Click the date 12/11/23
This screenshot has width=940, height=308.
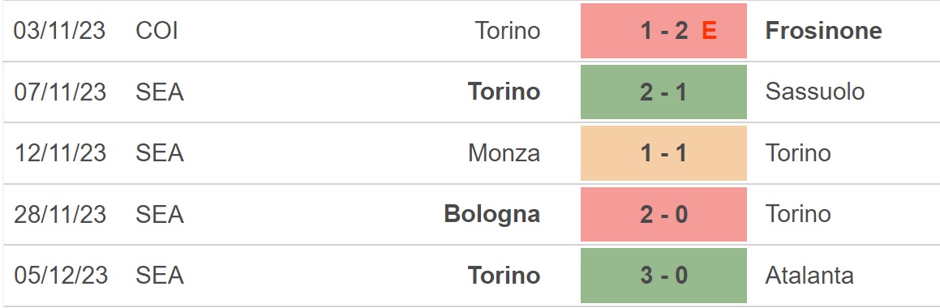60,153
